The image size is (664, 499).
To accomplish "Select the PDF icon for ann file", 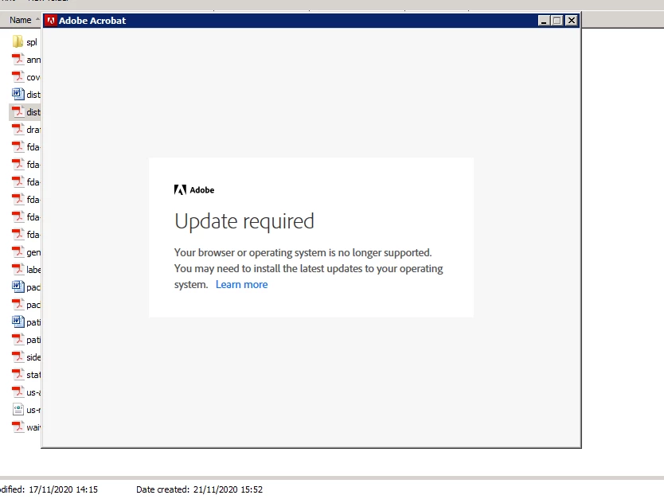I will pyautogui.click(x=18, y=59).
